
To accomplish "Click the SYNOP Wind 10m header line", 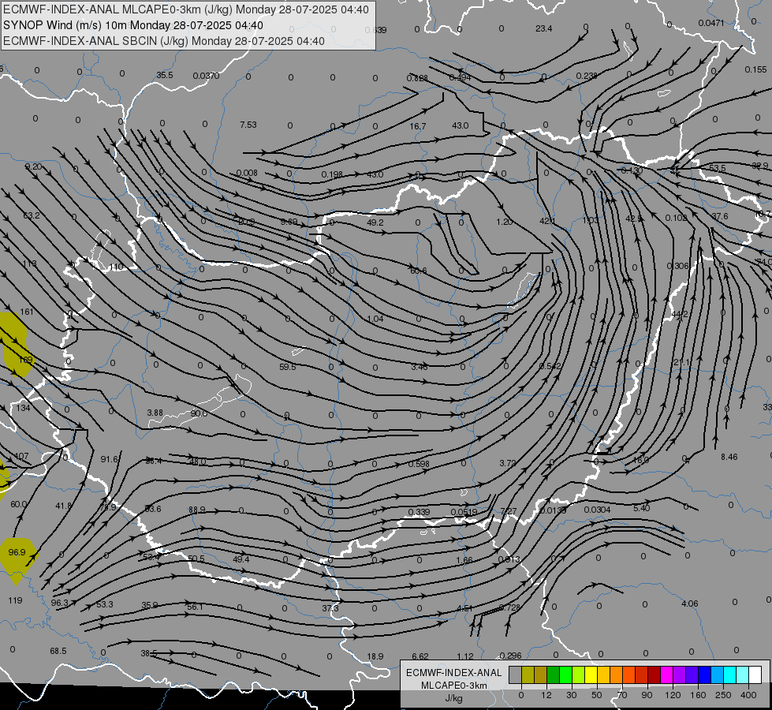I will coord(133,25).
